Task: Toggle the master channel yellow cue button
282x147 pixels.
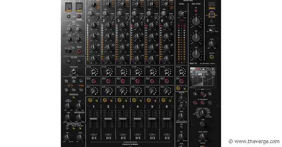Action: (178, 88)
